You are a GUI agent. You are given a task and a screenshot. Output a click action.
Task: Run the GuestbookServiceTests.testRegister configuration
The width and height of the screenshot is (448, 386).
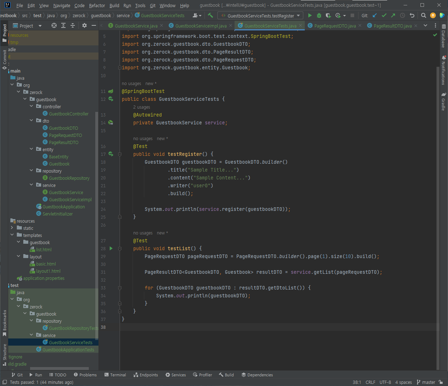(x=310, y=15)
